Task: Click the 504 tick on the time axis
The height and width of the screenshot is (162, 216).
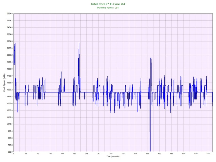Action: [184, 154]
